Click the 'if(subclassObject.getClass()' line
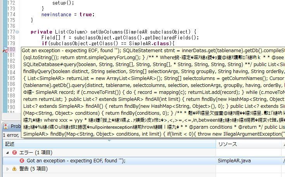The width and height of the screenshot is (285, 177). tap(108, 44)
